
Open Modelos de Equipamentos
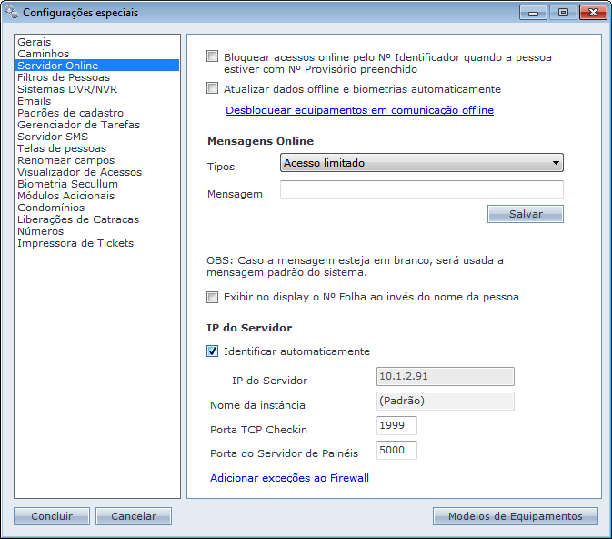(x=515, y=516)
